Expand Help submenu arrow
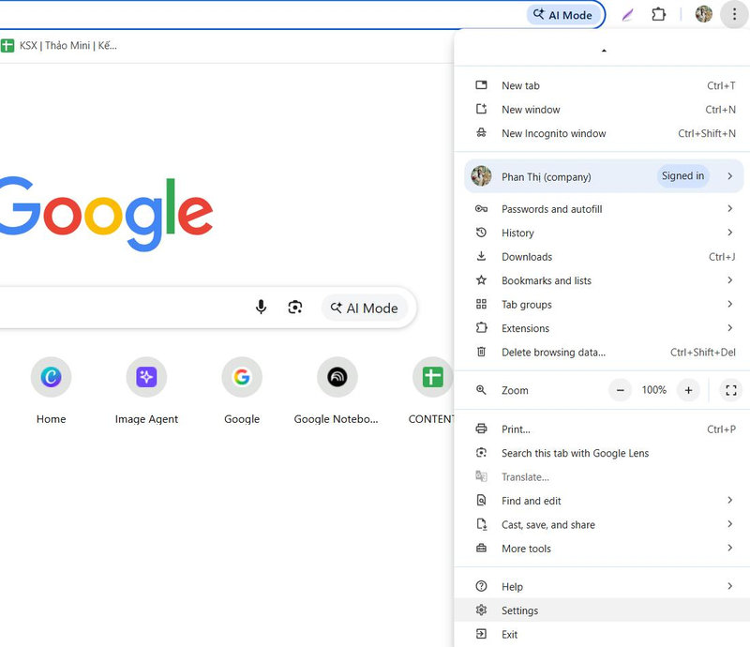Image resolution: width=750 pixels, height=647 pixels. click(730, 587)
